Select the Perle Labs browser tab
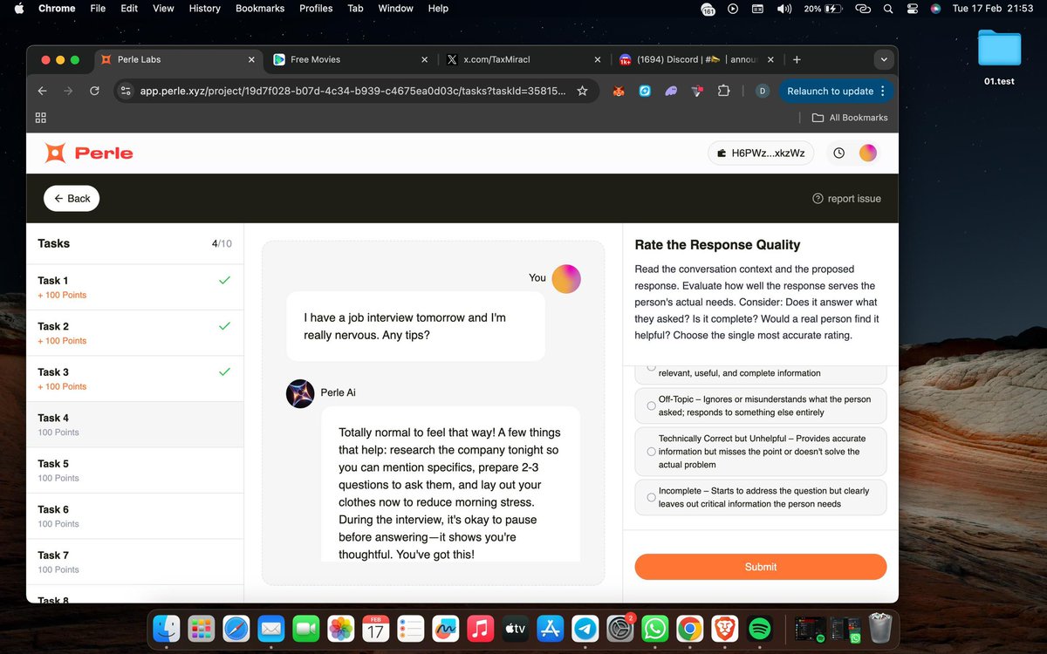Viewport: 1047px width, 654px height. (177, 59)
